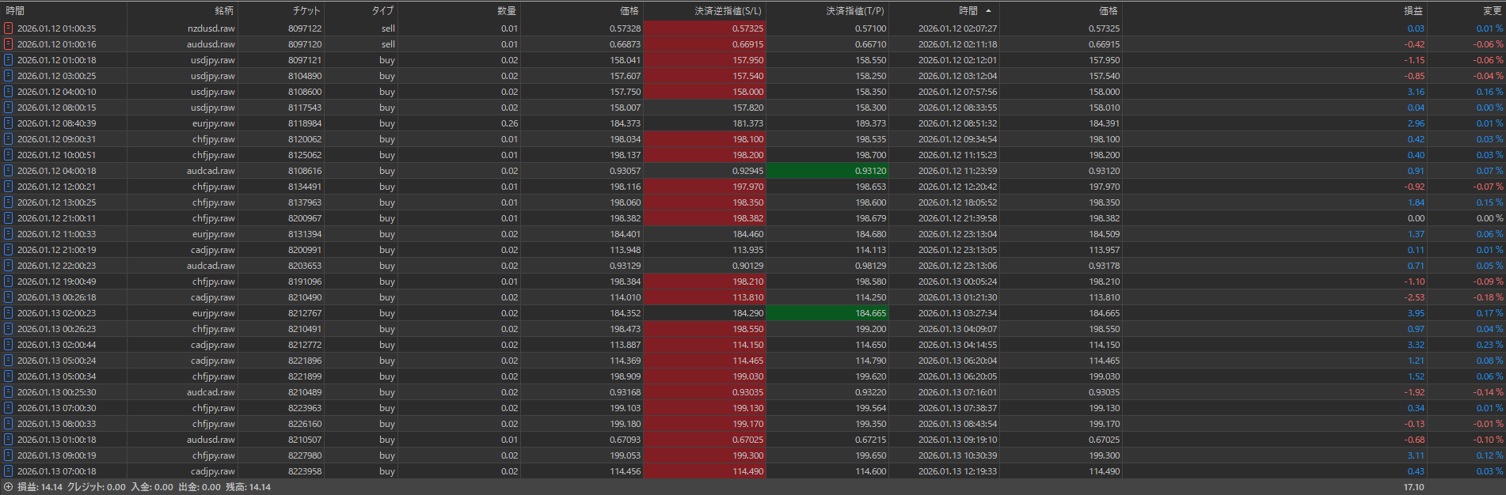The image size is (1506, 495).
Task: Click the 損益 column header
Action: click(1413, 11)
